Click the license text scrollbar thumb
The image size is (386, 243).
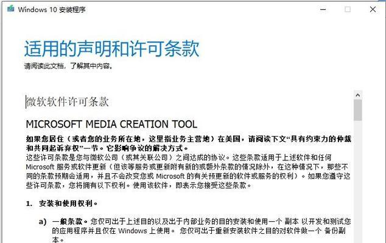[358, 110]
